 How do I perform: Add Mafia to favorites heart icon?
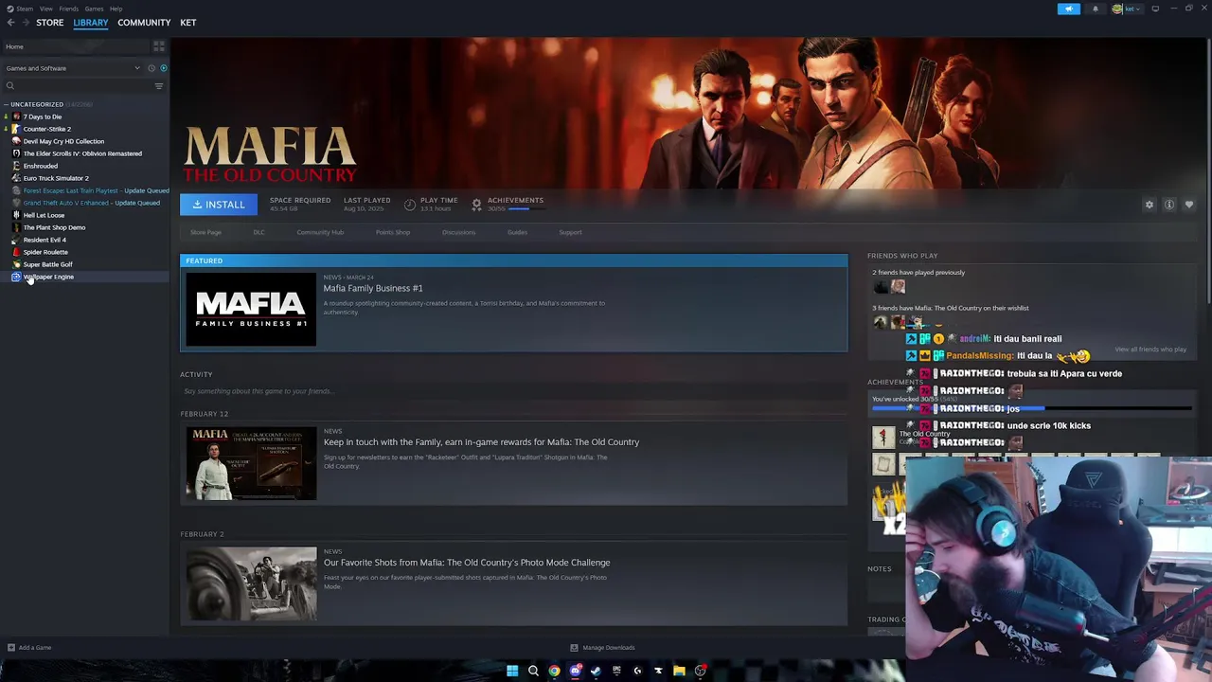click(x=1189, y=205)
